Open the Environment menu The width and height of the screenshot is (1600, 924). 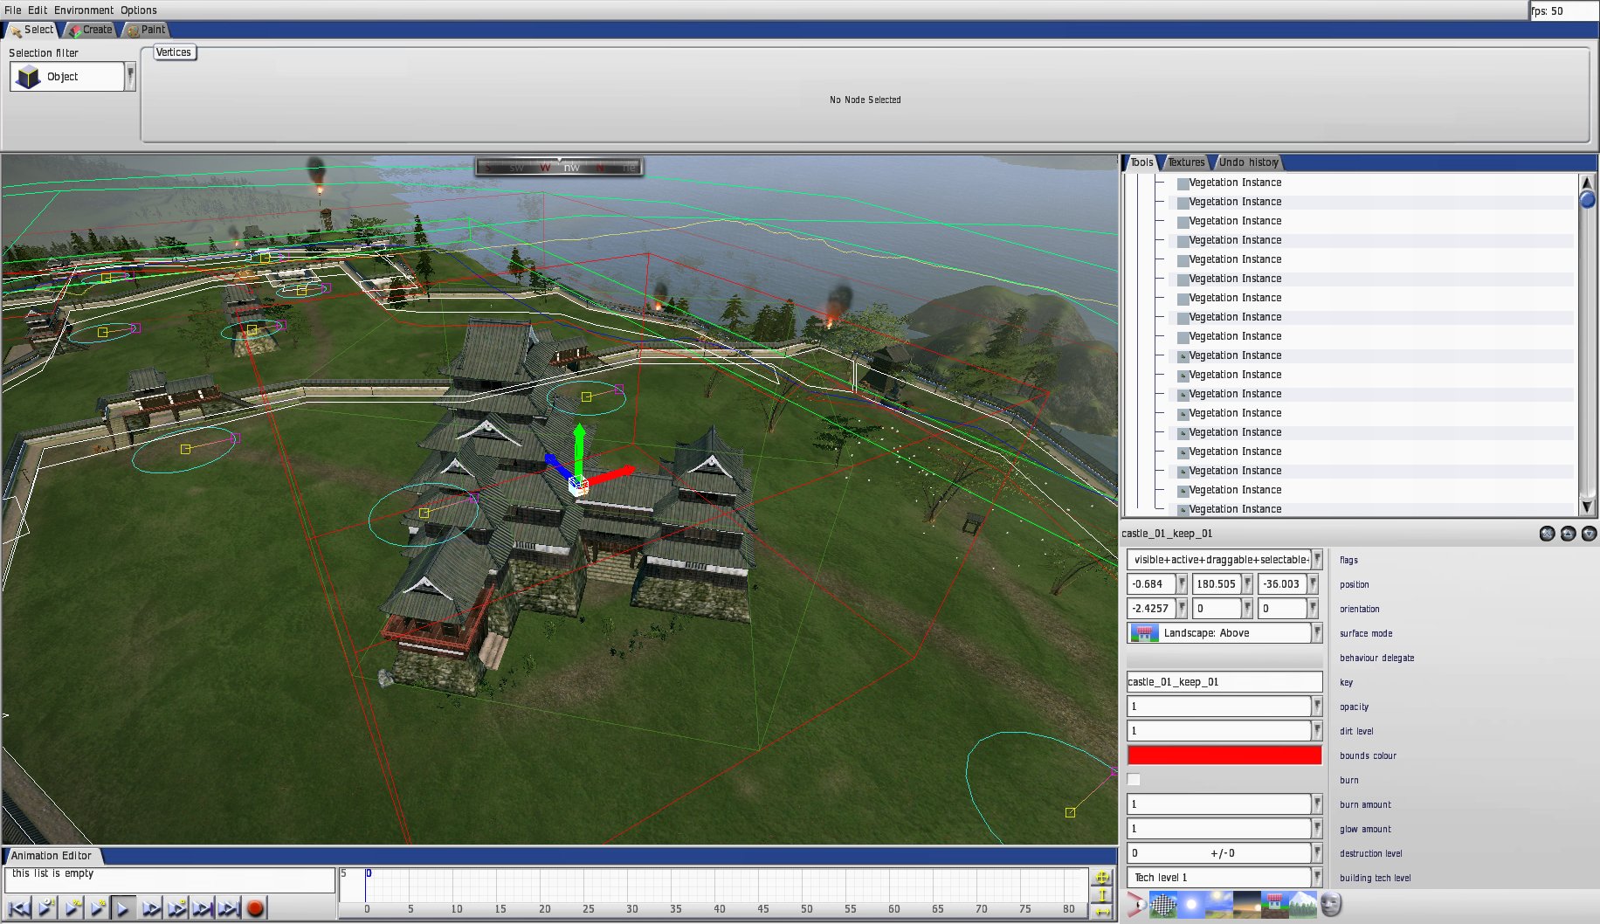click(83, 10)
